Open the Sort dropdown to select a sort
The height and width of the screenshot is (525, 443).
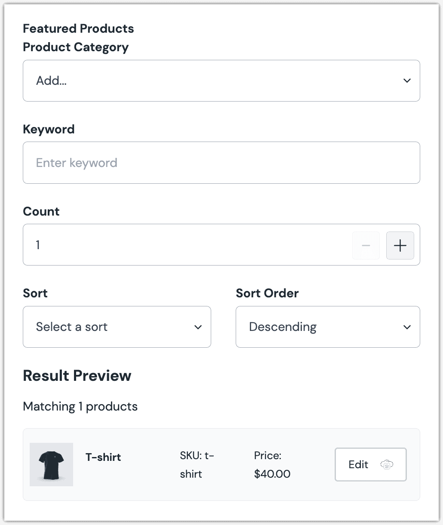[x=117, y=327]
